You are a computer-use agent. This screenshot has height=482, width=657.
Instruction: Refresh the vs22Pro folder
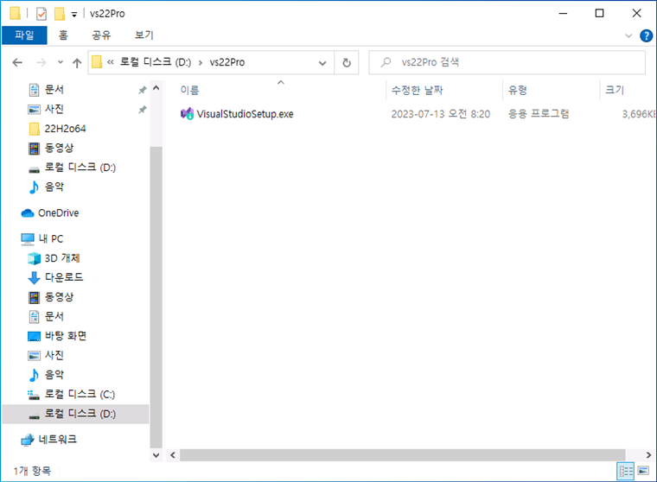(347, 63)
